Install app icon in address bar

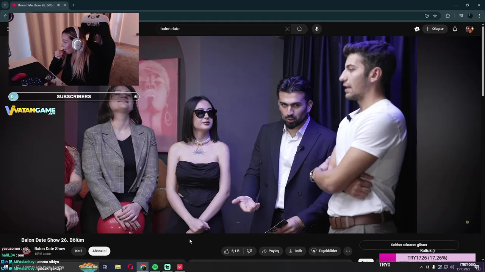tap(427, 16)
